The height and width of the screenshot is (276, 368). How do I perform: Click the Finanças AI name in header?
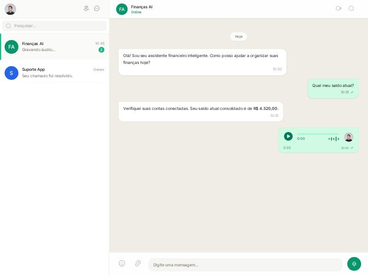142,7
